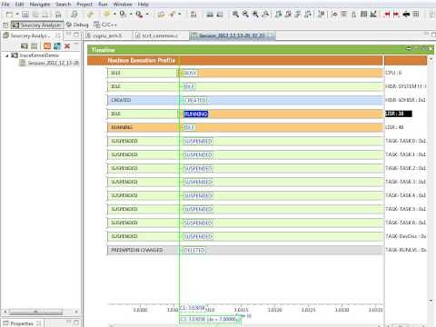Image resolution: width=436 pixels, height=327 pixels.
Task: Select the Session_2012_12_13 tree item
Action: [x=53, y=63]
